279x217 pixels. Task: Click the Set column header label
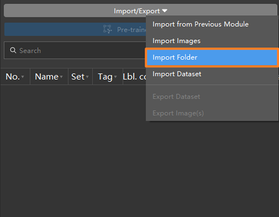[x=78, y=77]
